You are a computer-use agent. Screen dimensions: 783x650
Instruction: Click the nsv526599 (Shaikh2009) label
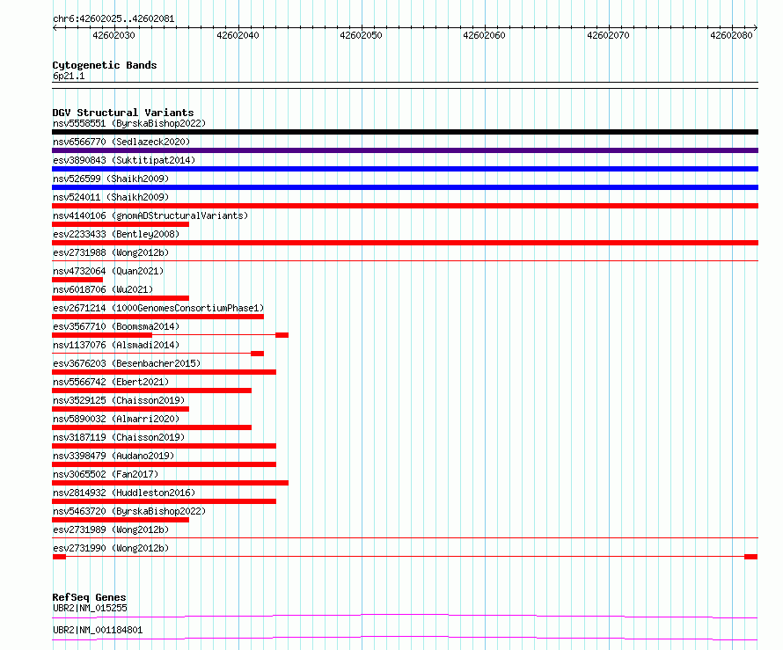point(111,179)
